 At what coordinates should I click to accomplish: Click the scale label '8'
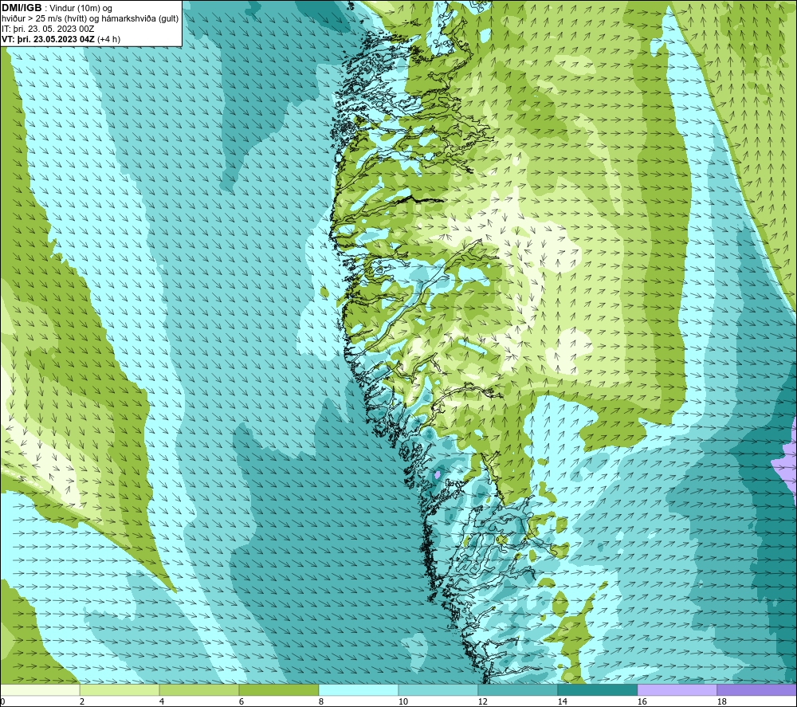pyautogui.click(x=321, y=701)
